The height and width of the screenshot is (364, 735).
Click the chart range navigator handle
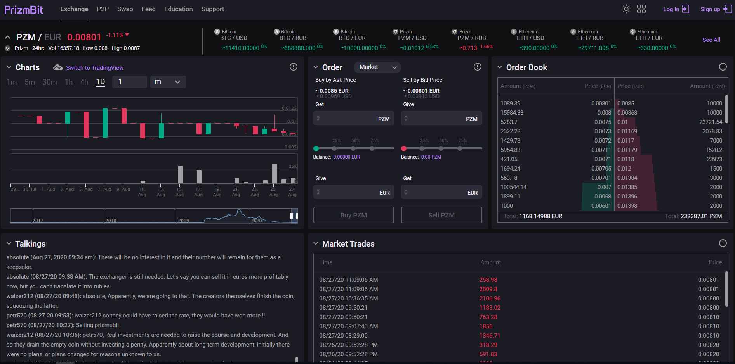tap(292, 216)
